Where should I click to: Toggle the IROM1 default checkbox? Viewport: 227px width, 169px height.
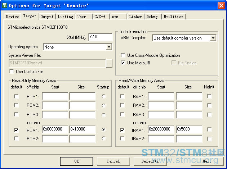tap(16, 130)
